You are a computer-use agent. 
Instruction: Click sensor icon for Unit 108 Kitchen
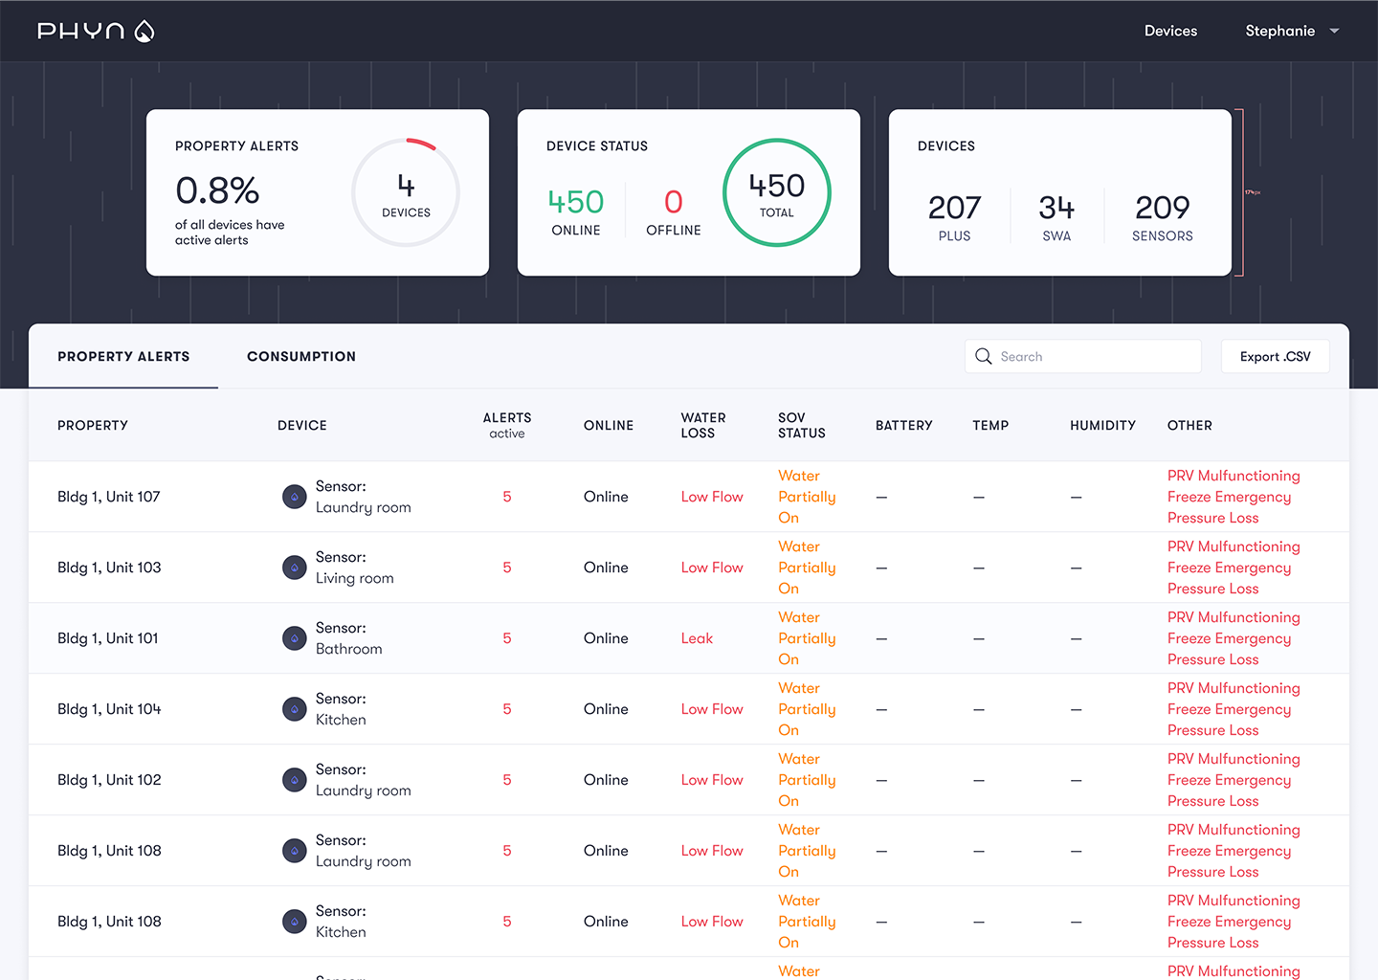click(295, 922)
